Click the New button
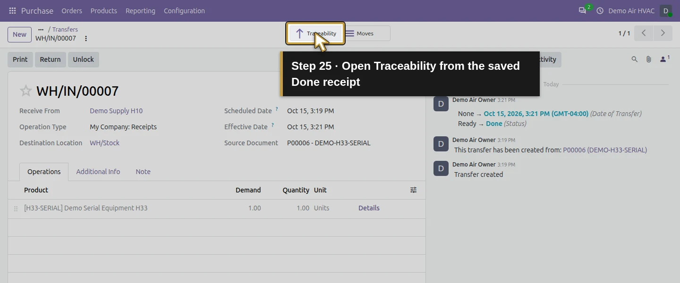Image resolution: width=680 pixels, height=283 pixels. tap(19, 34)
